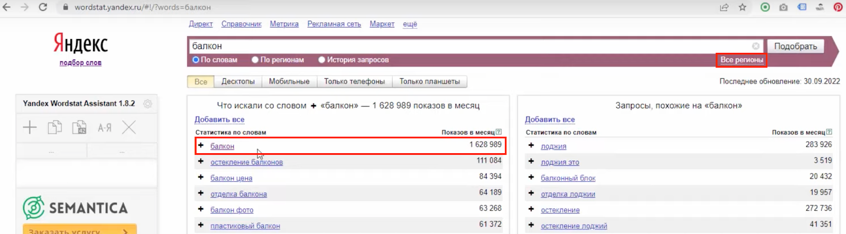The width and height of the screenshot is (846, 234).
Task: Bookmark this page with the star icon
Action: [742, 7]
